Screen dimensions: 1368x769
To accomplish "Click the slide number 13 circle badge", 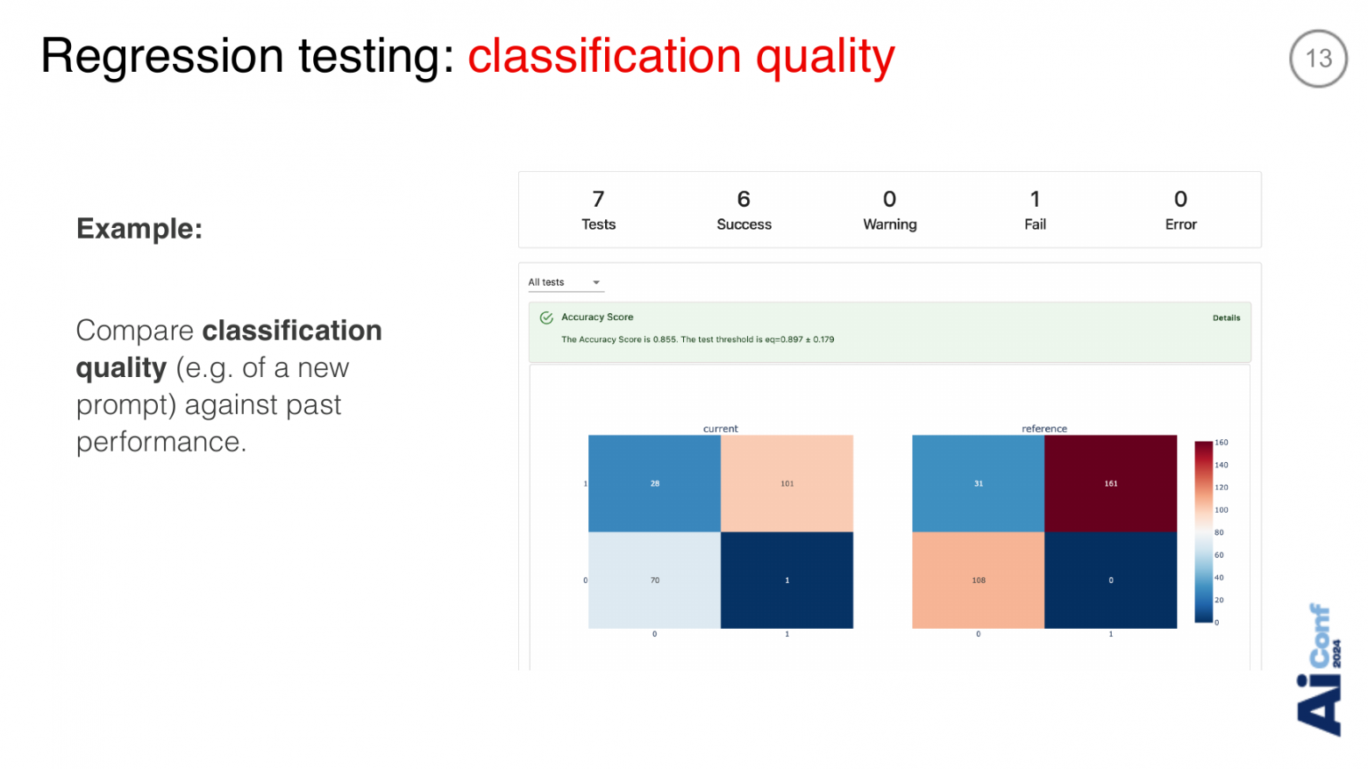I will click(x=1318, y=59).
